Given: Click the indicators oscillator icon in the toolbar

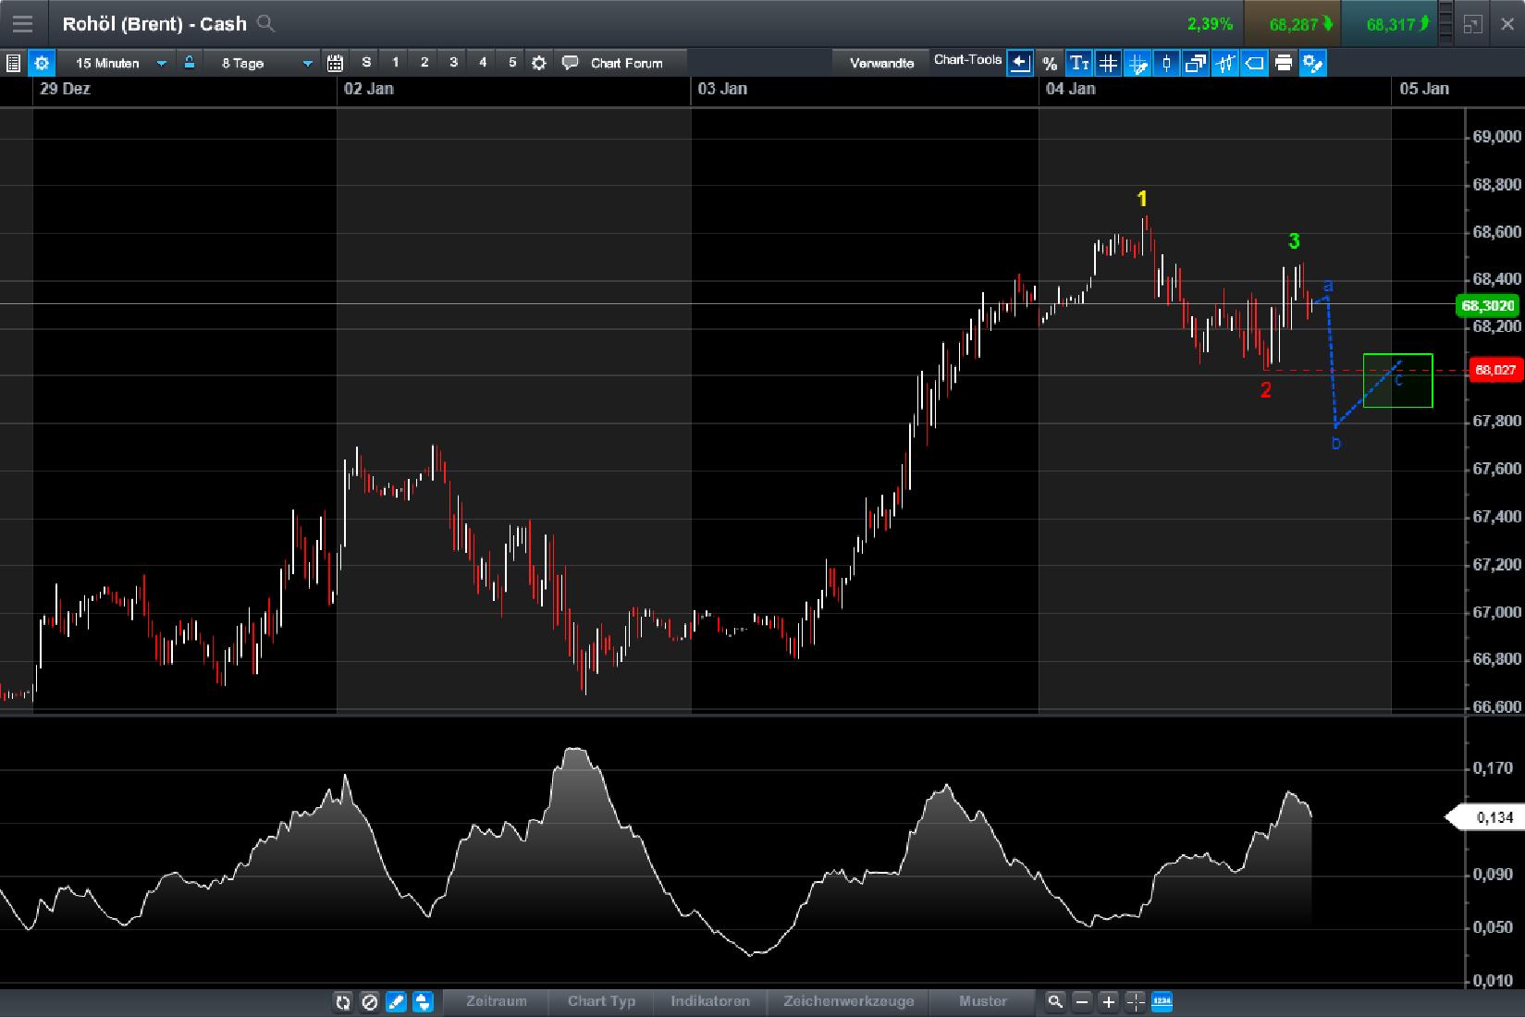Looking at the screenshot, I should point(1224,63).
